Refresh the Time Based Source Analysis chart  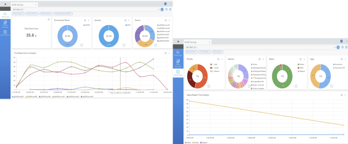(x=165, y=53)
